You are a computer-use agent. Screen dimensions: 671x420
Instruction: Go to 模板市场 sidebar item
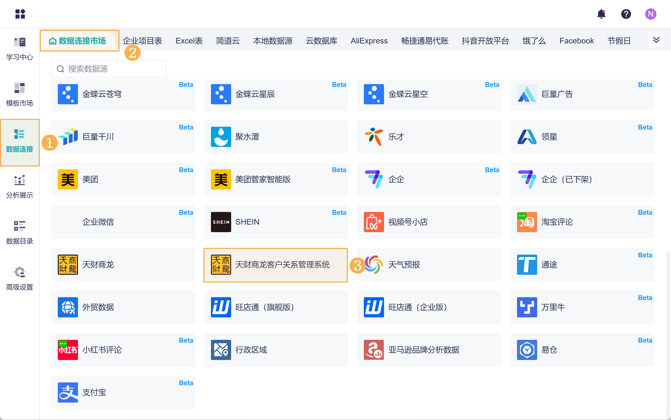[20, 94]
